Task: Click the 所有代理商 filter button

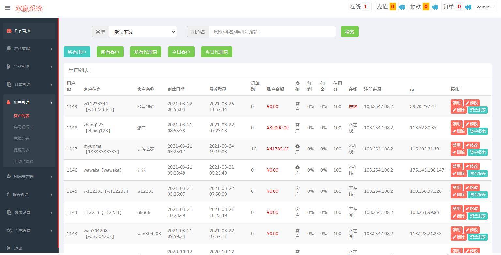Action: [x=145, y=52]
